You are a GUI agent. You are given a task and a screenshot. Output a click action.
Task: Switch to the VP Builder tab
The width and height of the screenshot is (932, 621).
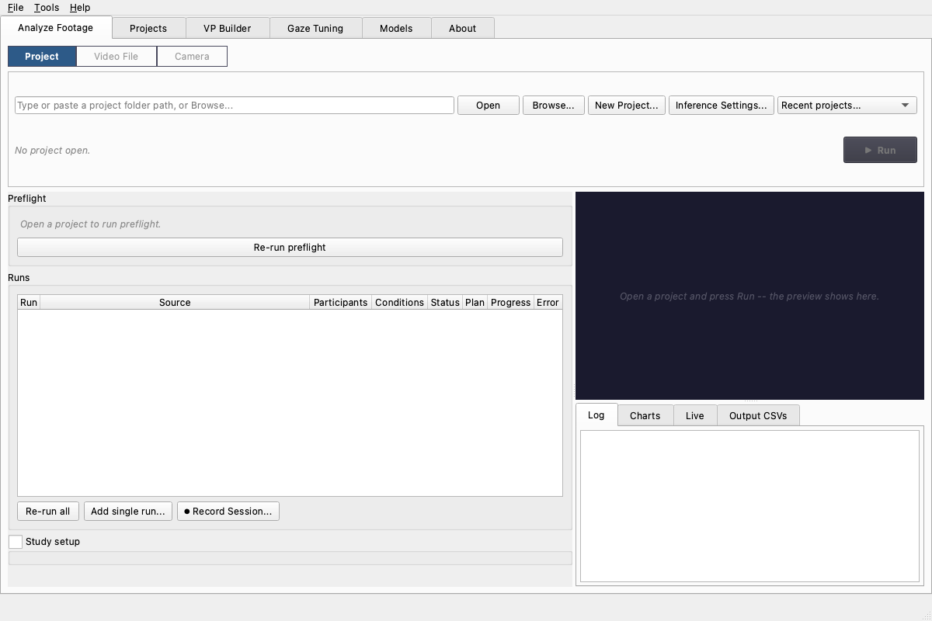(228, 28)
